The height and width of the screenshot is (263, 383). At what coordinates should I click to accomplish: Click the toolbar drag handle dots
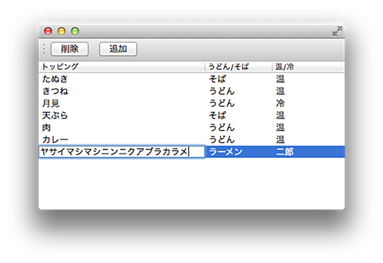(44, 49)
